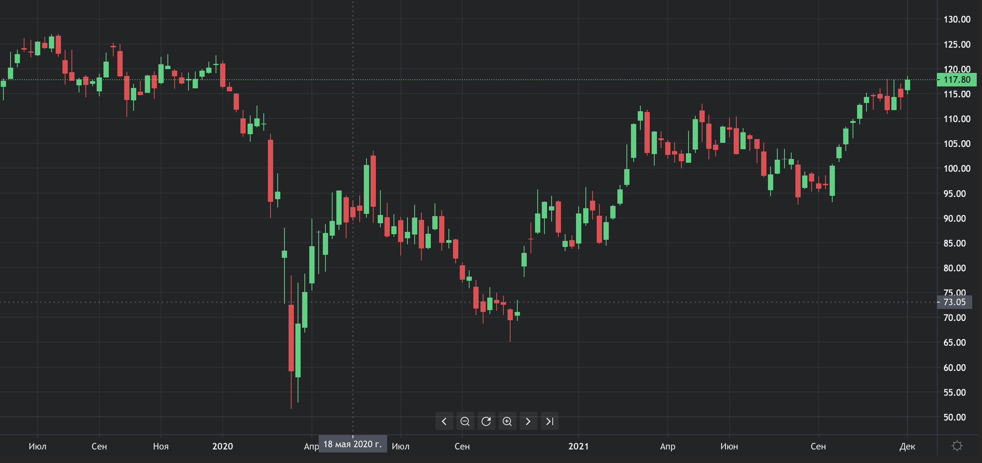This screenshot has width=982, height=463.
Task: Zoom into the chart using the plus magnifier
Action: [x=507, y=421]
